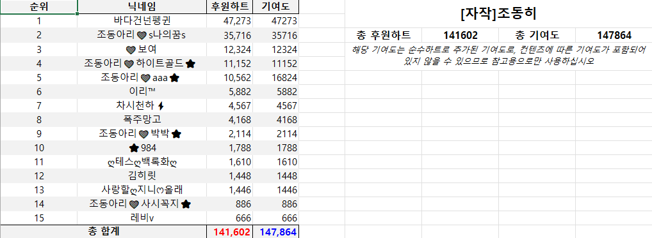This screenshot has height=238, width=652.
Task: Select the 후원하트 value 1,448
Action: (x=229, y=176)
